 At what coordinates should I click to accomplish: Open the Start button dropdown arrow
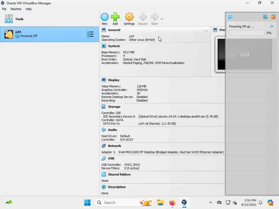162,19
